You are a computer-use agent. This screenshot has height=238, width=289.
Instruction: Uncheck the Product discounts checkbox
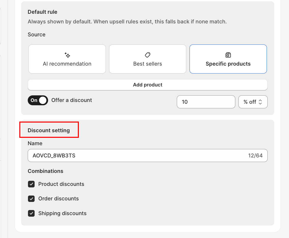pyautogui.click(x=31, y=184)
